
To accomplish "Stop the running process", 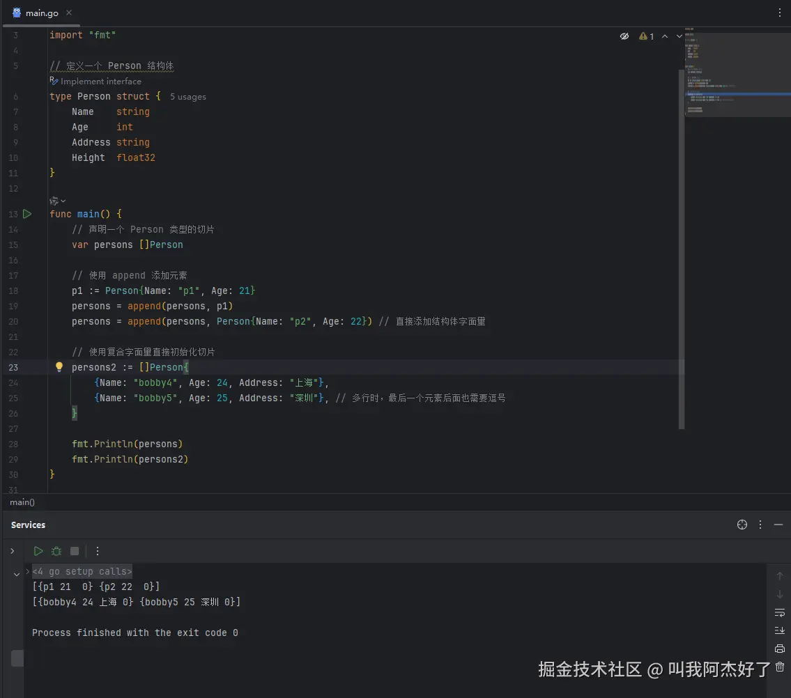I will [x=75, y=551].
